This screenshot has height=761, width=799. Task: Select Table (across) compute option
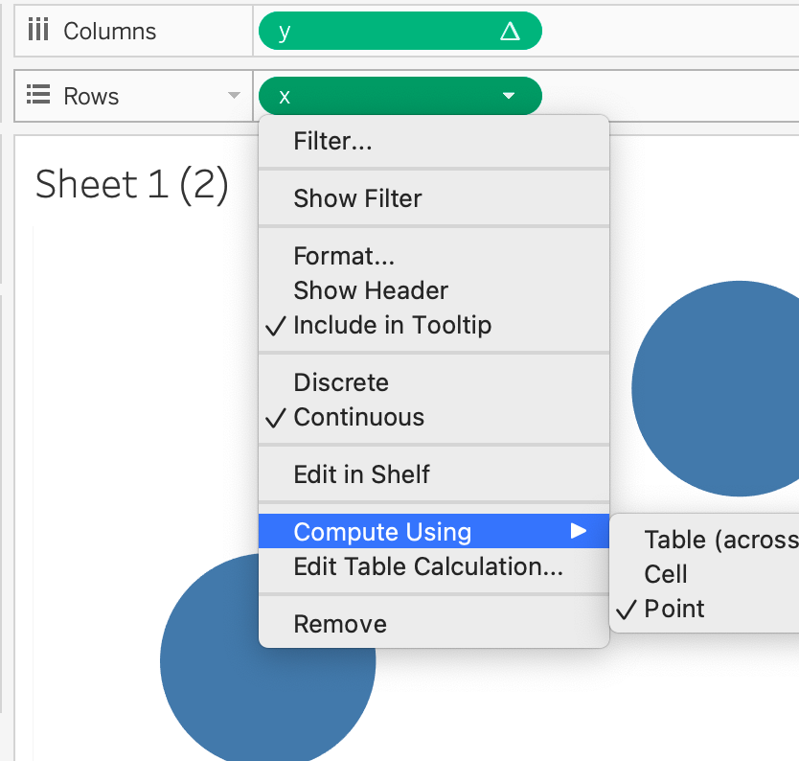click(720, 540)
